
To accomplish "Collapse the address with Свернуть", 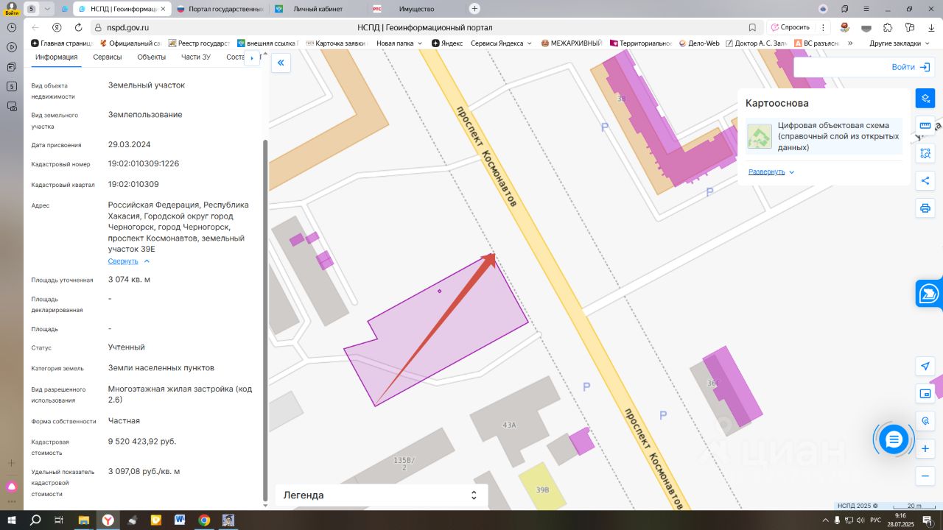I will click(129, 261).
